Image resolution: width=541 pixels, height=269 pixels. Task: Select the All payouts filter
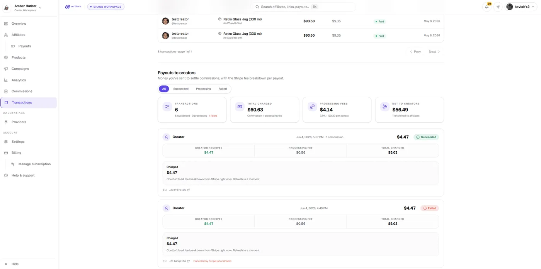pos(164,89)
